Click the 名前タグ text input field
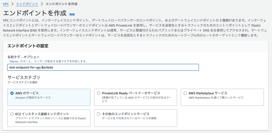 coord(103,67)
